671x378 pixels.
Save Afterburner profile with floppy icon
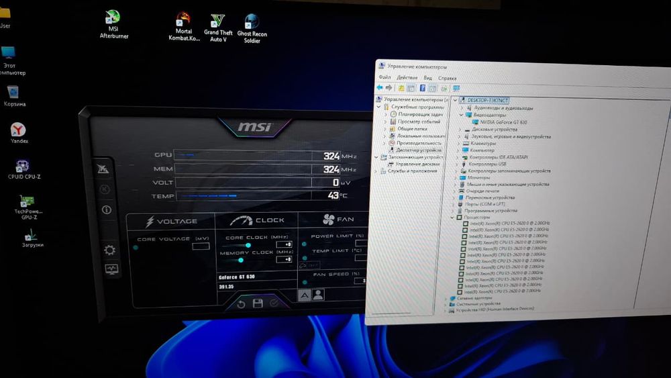tap(258, 303)
